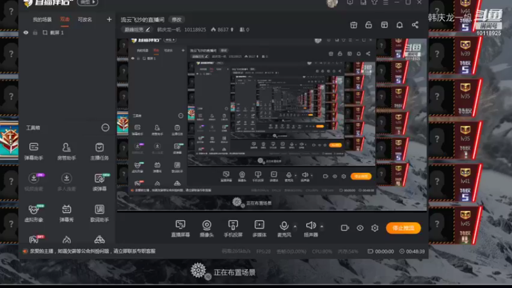Add 手机投屏 phone casting source

pyautogui.click(x=233, y=228)
